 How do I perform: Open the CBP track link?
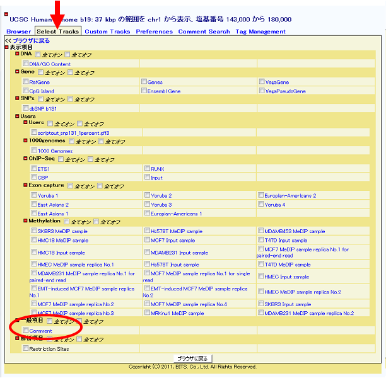tap(43, 178)
